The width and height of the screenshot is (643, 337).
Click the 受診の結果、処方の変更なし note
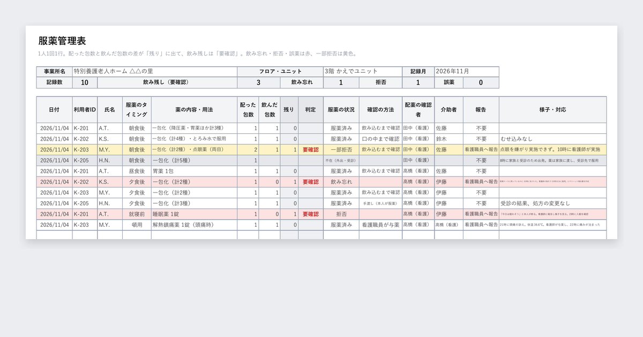(553, 203)
